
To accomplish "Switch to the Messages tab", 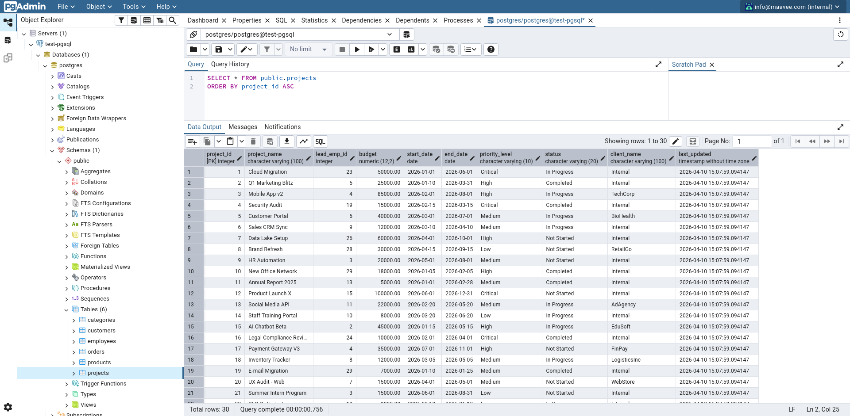I will (243, 127).
